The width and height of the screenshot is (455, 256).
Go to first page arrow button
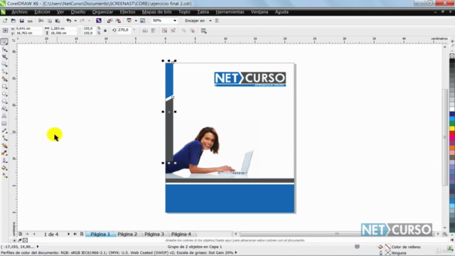[27, 234]
